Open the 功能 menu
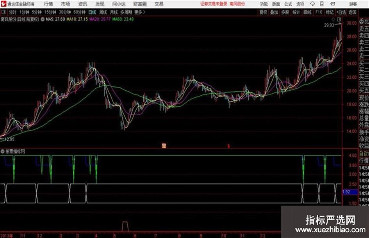Image resolution: width=369 pixels, height=238 pixels. (x=264, y=4)
